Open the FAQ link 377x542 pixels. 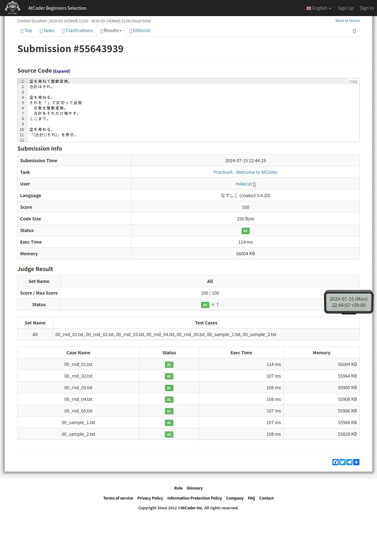tap(251, 498)
